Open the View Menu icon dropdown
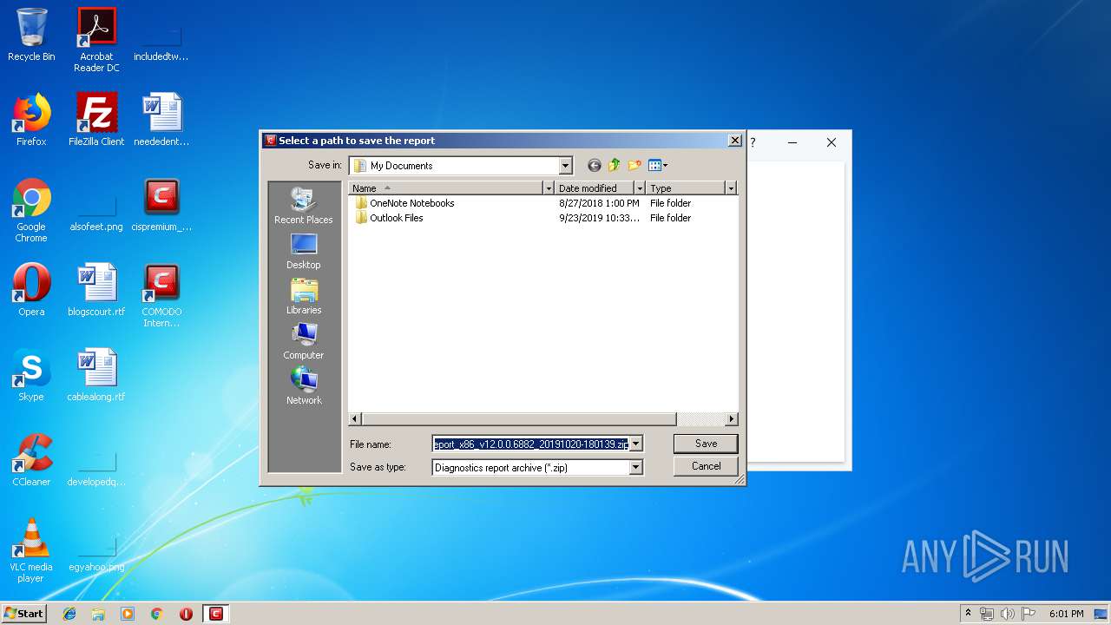The height and width of the screenshot is (625, 1111). coord(658,165)
